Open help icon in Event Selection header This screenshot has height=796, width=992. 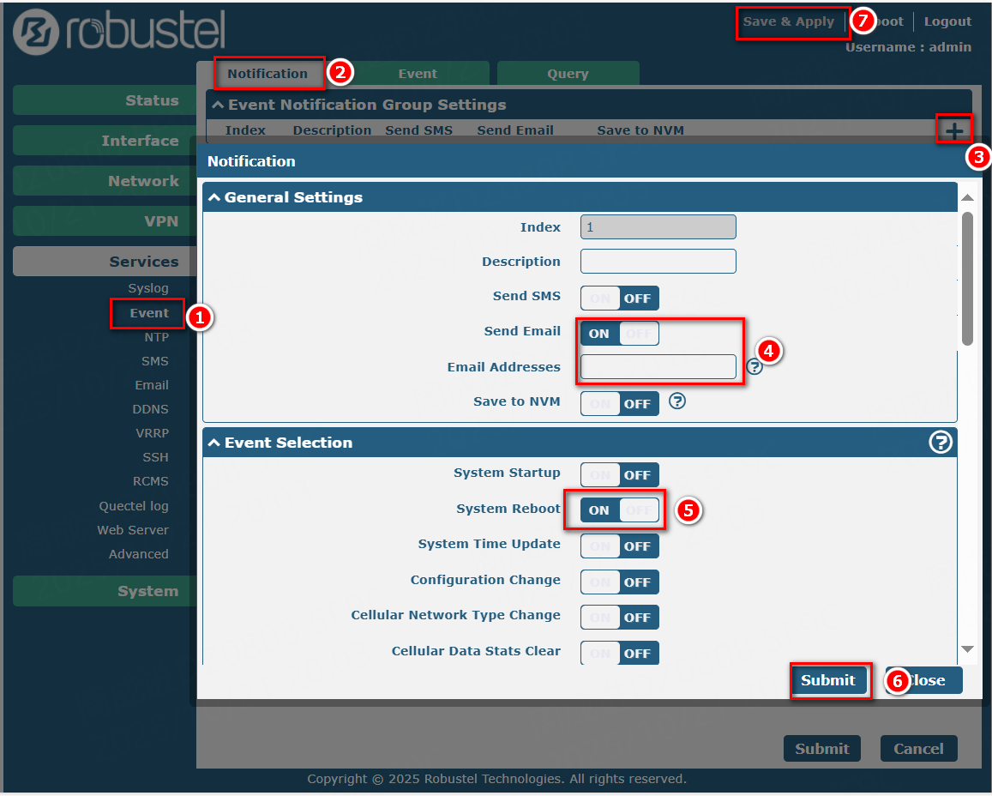click(x=941, y=442)
